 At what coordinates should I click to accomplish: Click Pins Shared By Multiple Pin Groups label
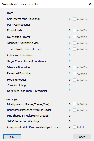click(28, 116)
